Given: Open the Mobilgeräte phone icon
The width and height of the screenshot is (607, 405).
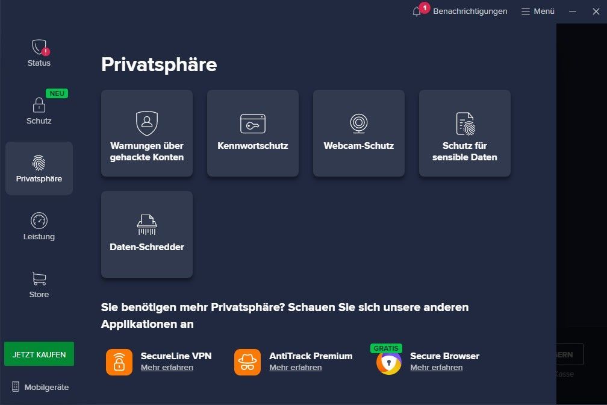Looking at the screenshot, I should coord(16,386).
